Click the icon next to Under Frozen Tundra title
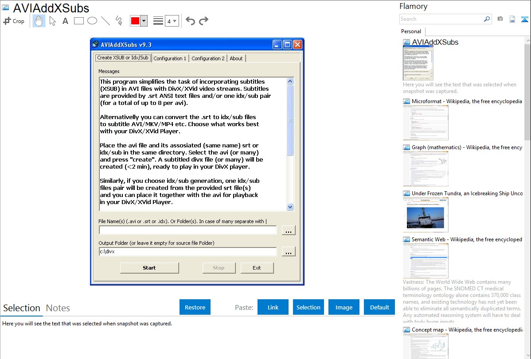This screenshot has height=359, width=531. coord(406,193)
